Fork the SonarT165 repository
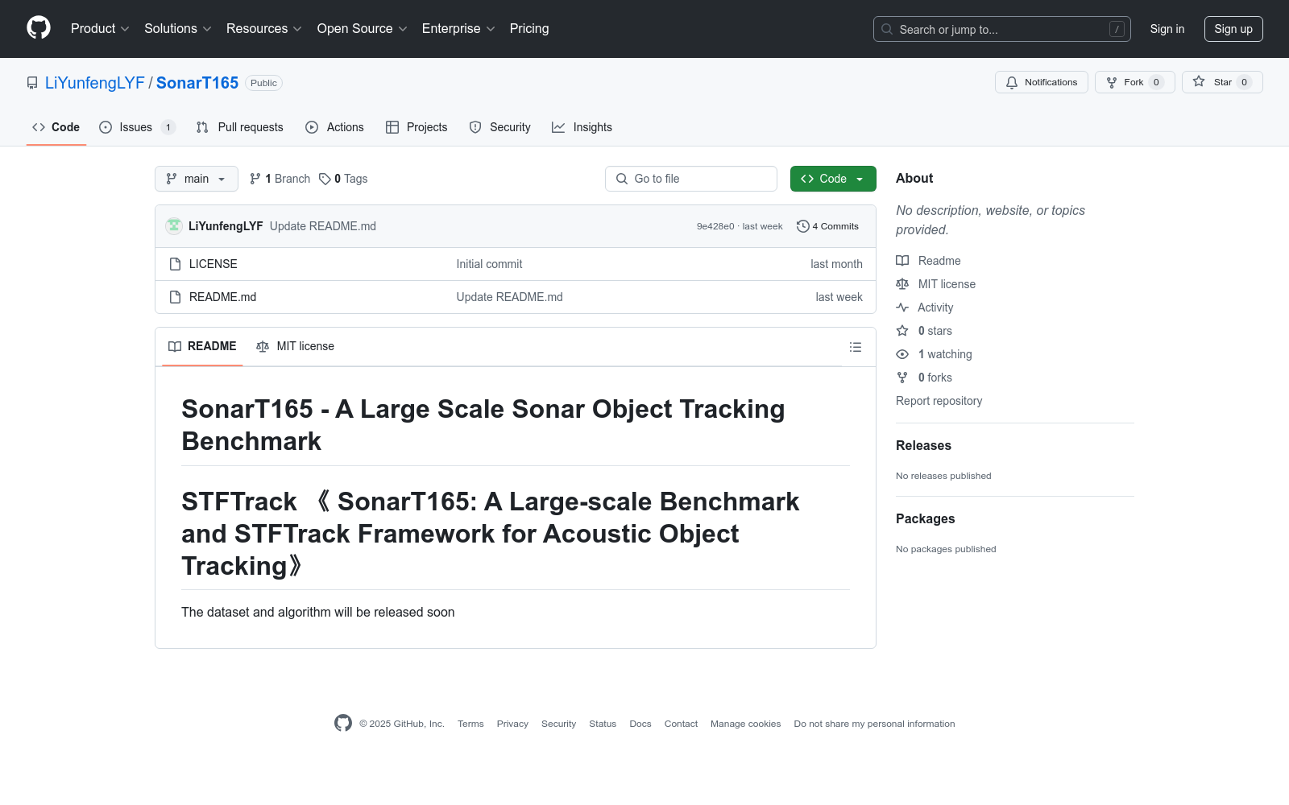This screenshot has height=805, width=1289. pyautogui.click(x=1135, y=82)
